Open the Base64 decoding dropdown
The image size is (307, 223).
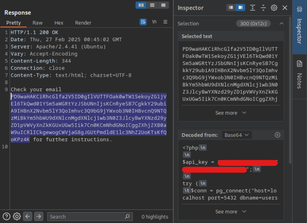pos(236,135)
